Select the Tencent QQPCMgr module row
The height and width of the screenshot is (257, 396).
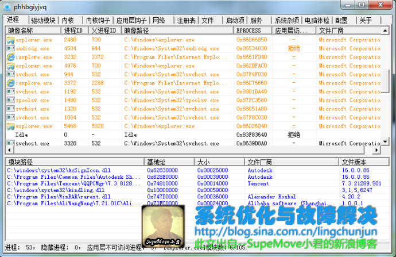tap(197, 183)
